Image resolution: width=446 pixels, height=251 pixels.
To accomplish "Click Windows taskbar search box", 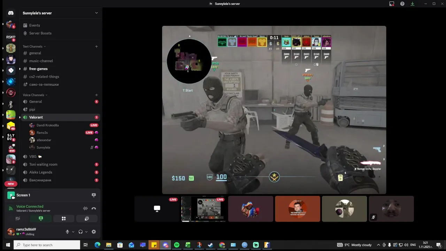I will (x=47, y=245).
